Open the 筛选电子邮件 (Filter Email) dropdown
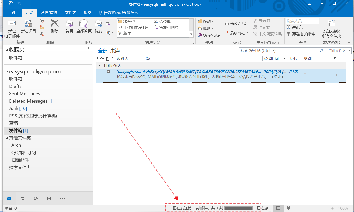 pos(302,34)
